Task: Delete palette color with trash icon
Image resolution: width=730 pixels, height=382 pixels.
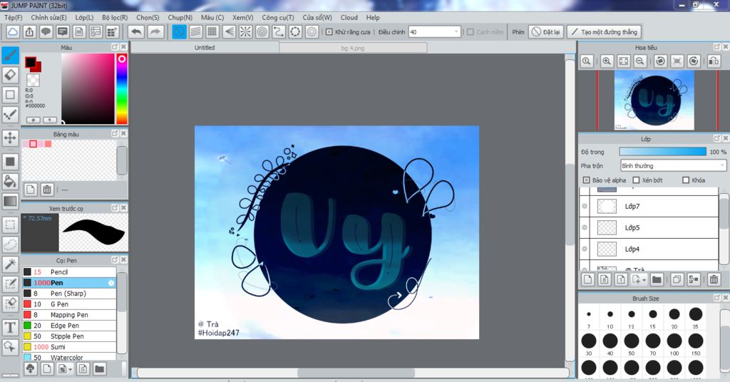Action: point(47,190)
